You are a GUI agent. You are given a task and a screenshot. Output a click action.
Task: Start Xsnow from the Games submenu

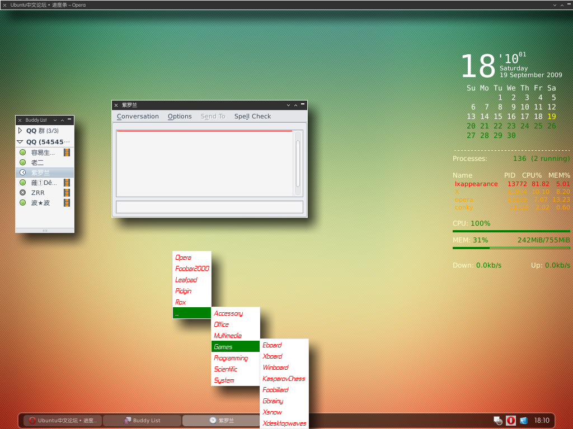[x=284, y=412]
